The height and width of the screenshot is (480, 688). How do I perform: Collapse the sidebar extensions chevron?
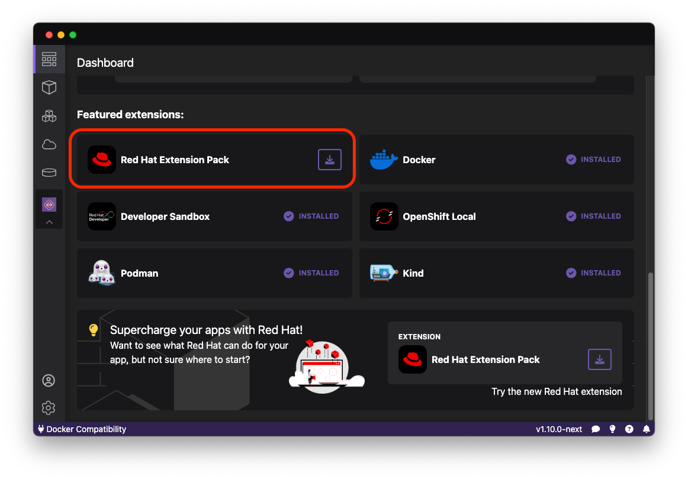pyautogui.click(x=49, y=222)
